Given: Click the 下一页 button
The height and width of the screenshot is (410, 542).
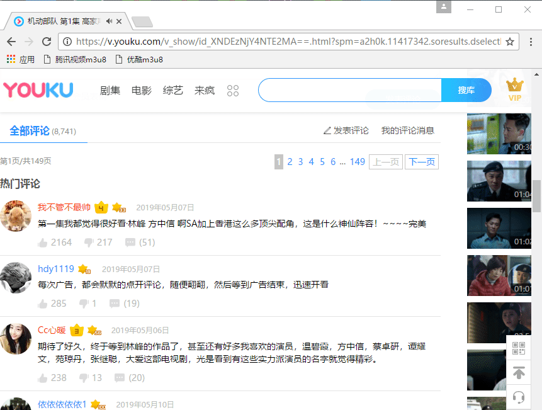Looking at the screenshot, I should [422, 162].
